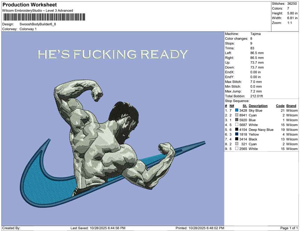The height and width of the screenshot is (231, 300).
Task: Click the White thread chip for stop 4
Action: tap(236, 125)
